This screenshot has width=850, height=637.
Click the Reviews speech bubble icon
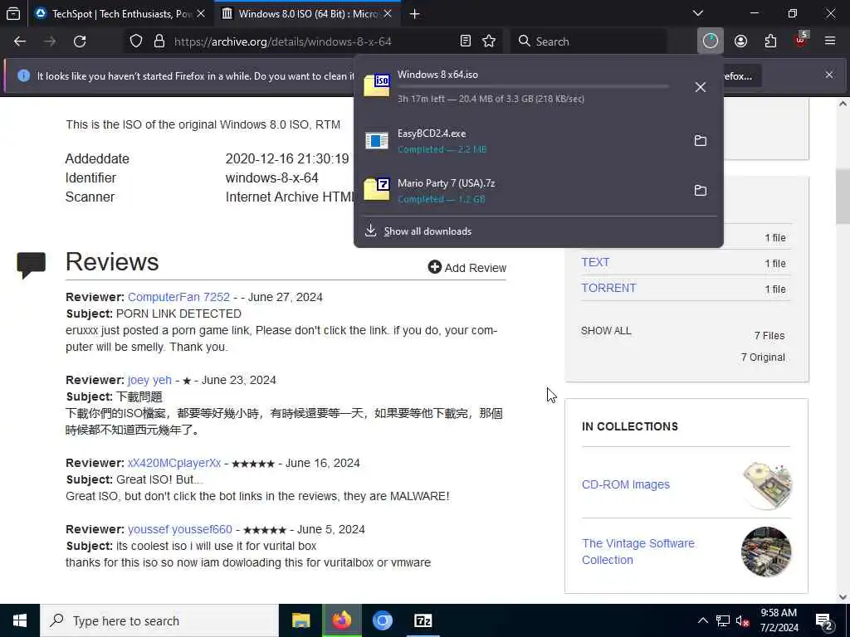(x=32, y=265)
